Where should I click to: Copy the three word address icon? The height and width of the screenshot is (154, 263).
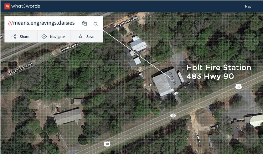point(84,23)
